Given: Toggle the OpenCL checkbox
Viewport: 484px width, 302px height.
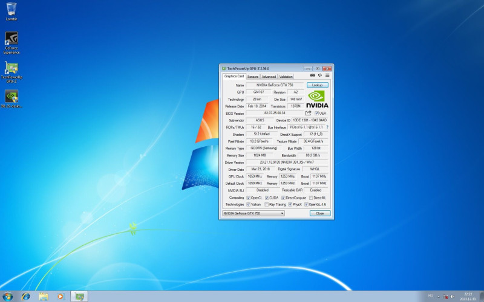Looking at the screenshot, I should [x=248, y=198].
